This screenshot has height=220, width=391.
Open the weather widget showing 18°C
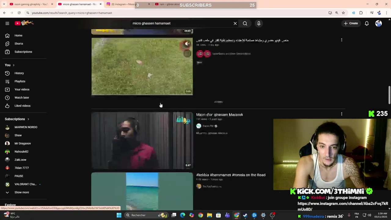coord(12,215)
